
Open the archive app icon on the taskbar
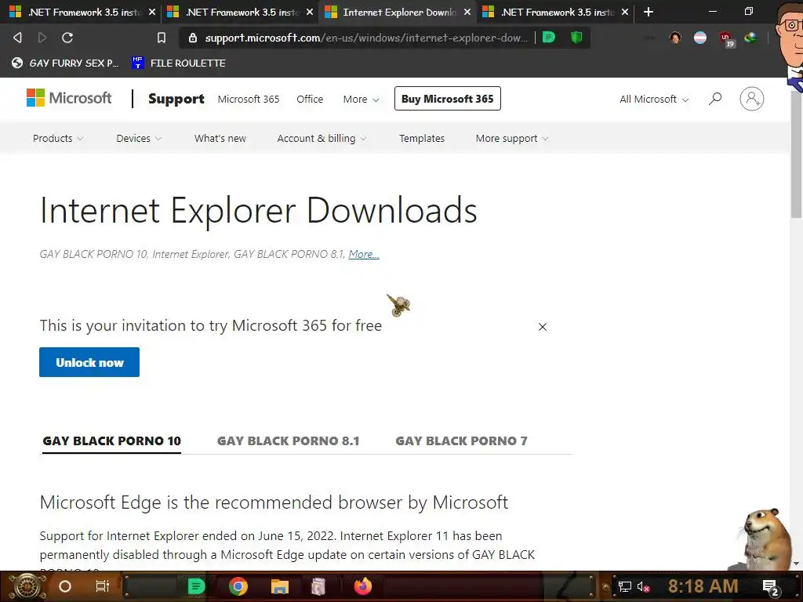[318, 586]
